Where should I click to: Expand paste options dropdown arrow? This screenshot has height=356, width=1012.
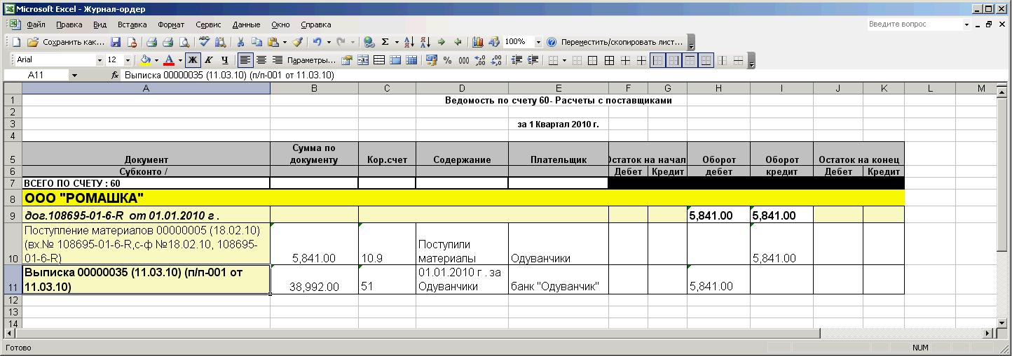(285, 42)
